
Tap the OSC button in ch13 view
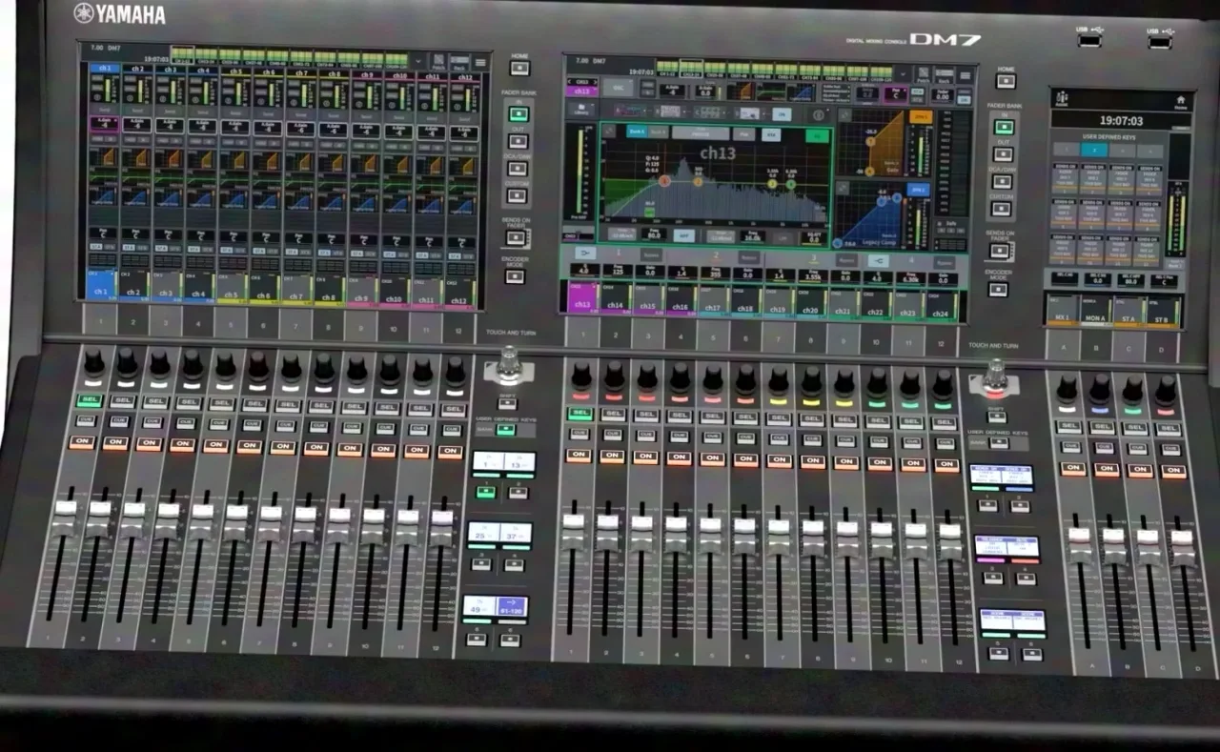(618, 87)
